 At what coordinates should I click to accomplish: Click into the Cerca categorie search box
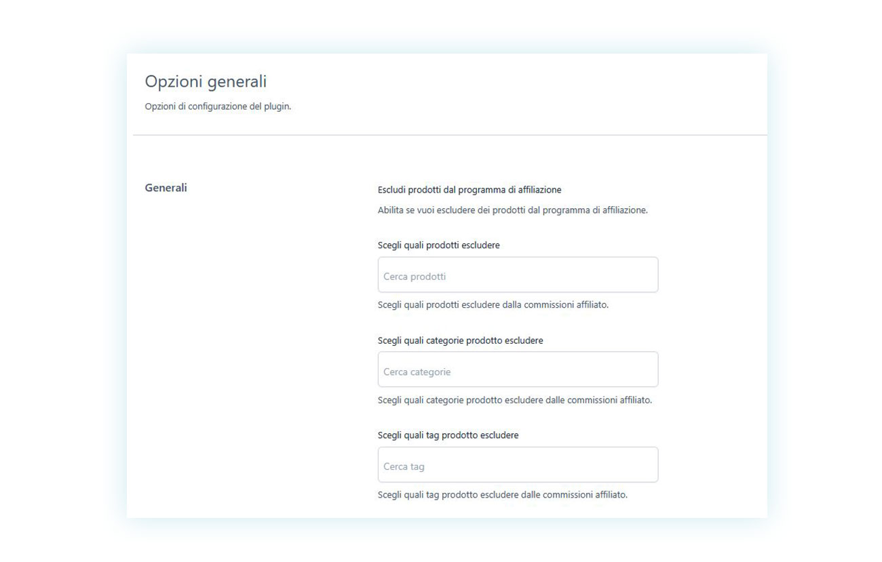518,369
